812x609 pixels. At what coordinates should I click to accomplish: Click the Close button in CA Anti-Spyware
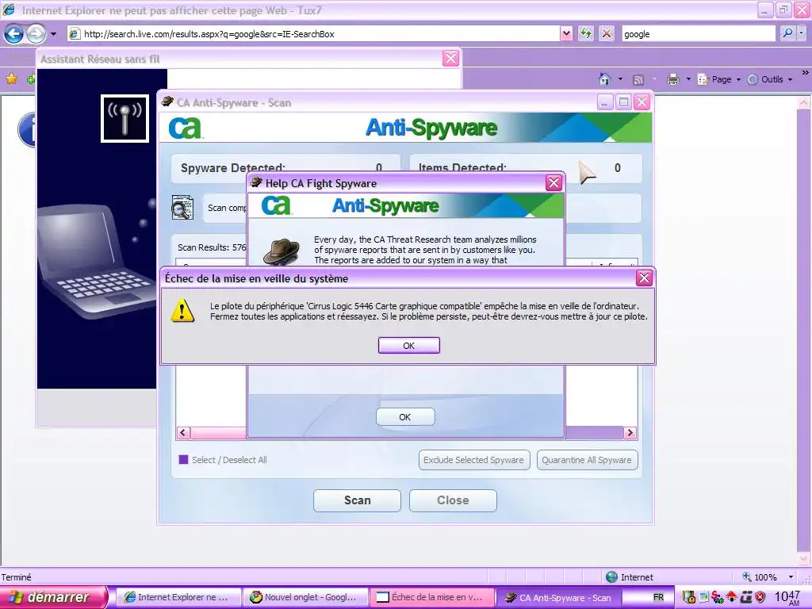(453, 500)
